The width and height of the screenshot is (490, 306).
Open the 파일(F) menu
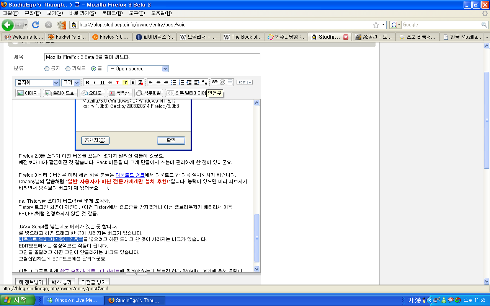tap(11, 13)
